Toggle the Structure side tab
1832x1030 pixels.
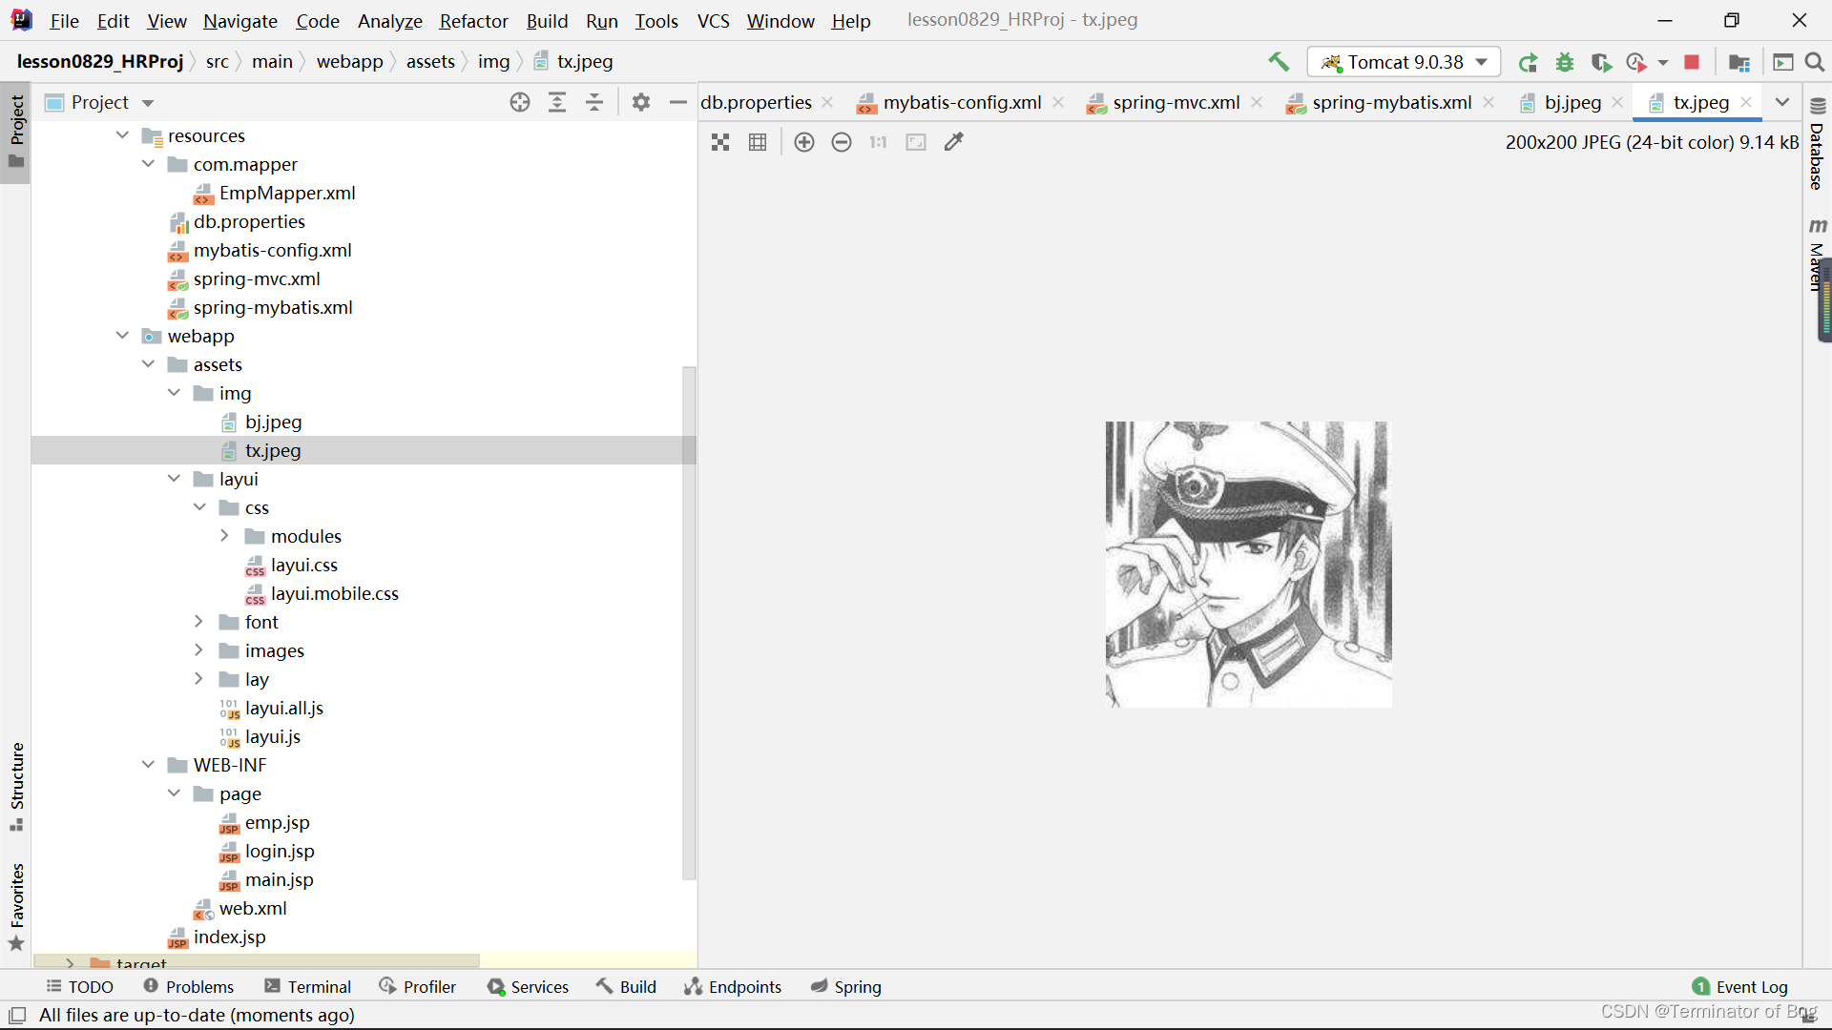click(x=16, y=786)
